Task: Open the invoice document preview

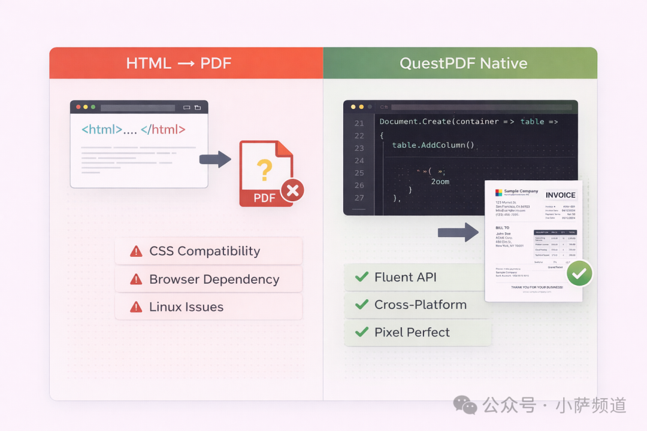Action: [534, 241]
